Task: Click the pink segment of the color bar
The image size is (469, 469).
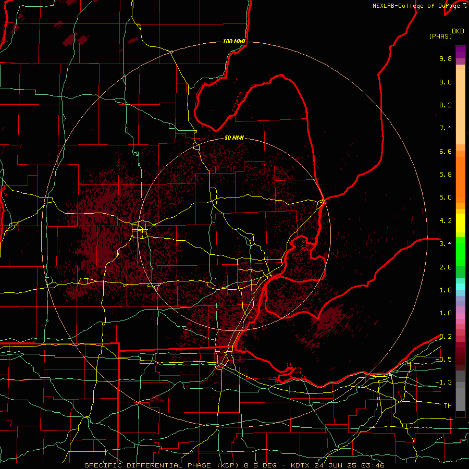Action: [x=460, y=316]
